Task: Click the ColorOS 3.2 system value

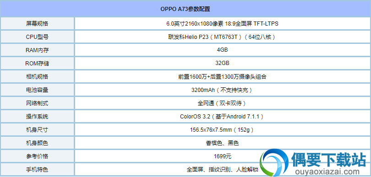Action: 222,116
